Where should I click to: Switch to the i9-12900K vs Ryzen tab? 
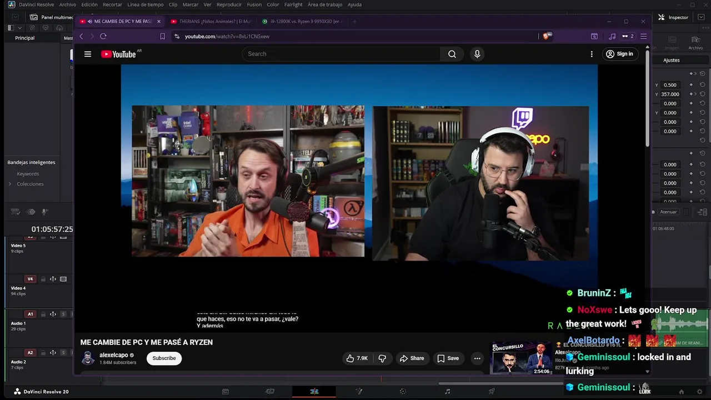(x=303, y=21)
